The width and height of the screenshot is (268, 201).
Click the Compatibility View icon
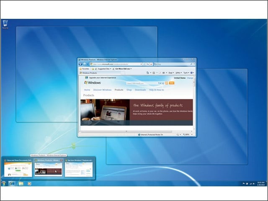tap(144, 64)
